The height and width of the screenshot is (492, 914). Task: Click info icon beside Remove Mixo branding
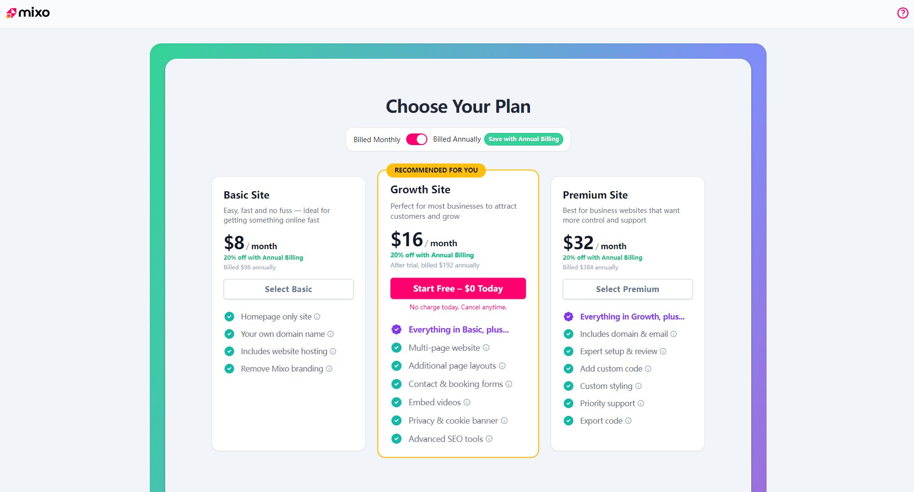coord(329,369)
